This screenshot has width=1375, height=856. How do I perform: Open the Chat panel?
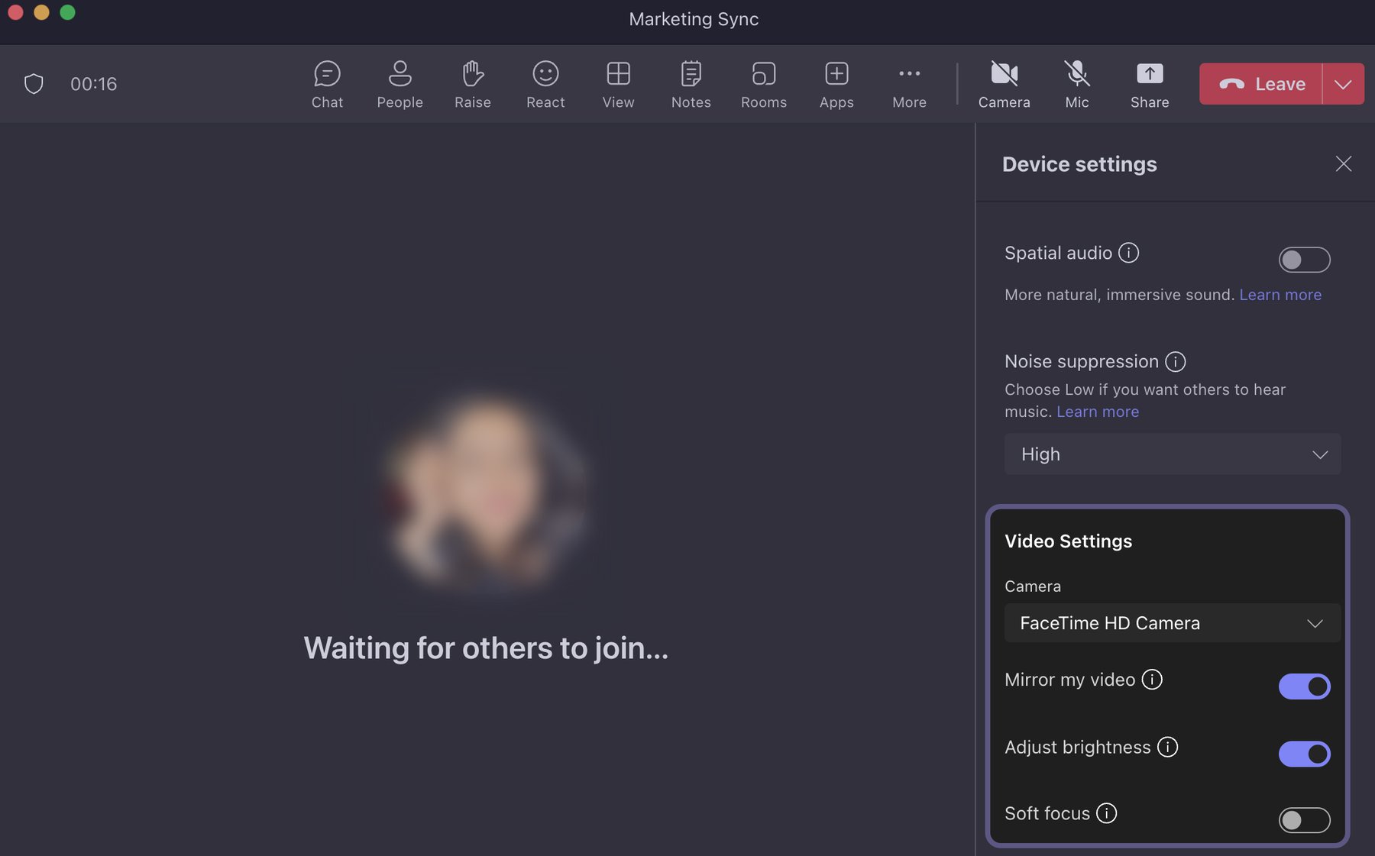click(x=327, y=83)
